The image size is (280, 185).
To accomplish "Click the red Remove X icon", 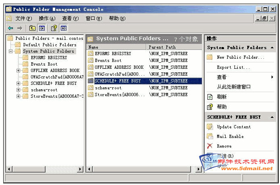I will [209, 146].
